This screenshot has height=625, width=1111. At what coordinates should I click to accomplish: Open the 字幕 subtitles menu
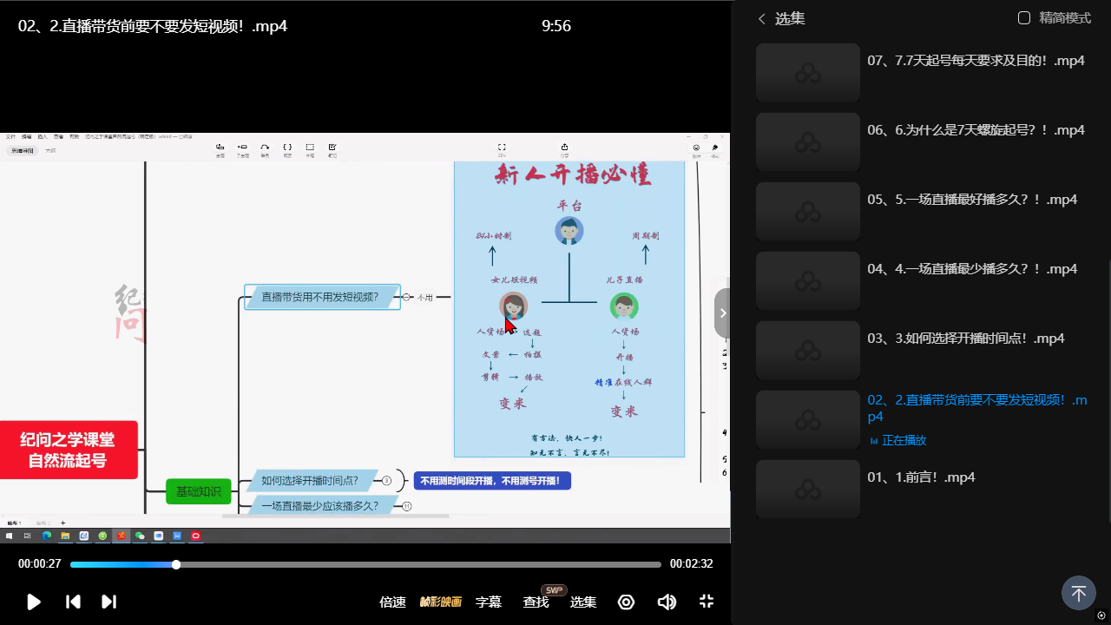coord(489,602)
